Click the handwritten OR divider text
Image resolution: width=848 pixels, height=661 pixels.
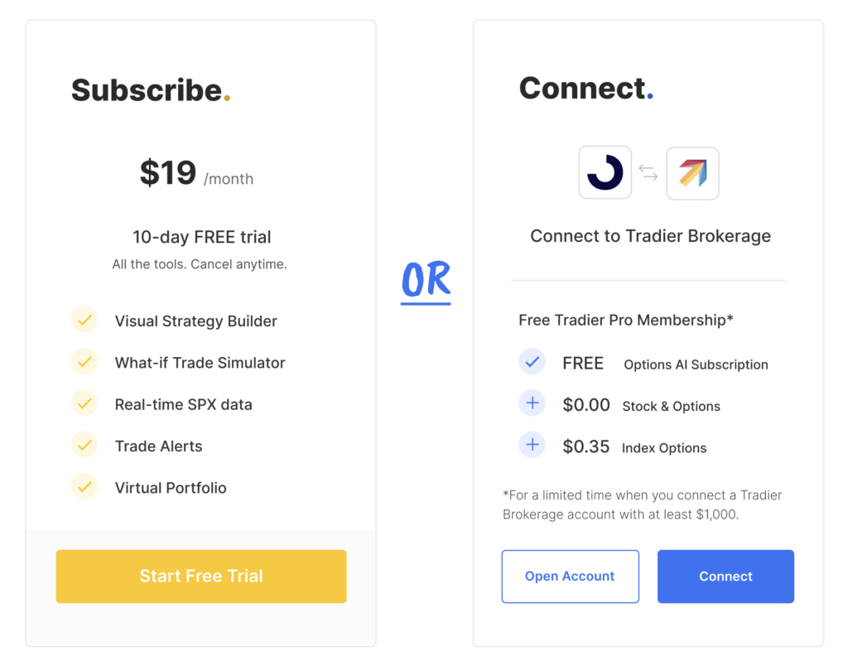pos(426,281)
